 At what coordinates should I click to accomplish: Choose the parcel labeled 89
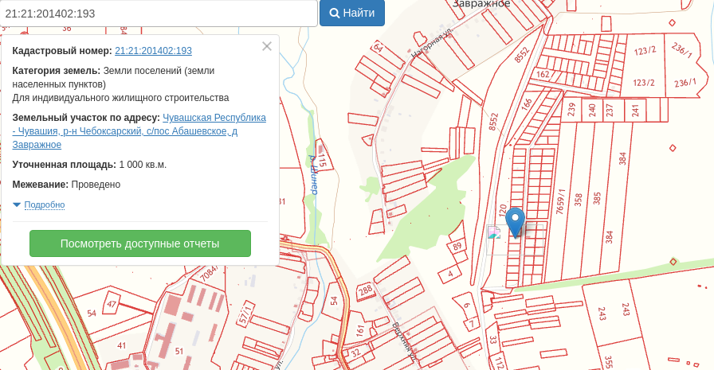(x=457, y=247)
